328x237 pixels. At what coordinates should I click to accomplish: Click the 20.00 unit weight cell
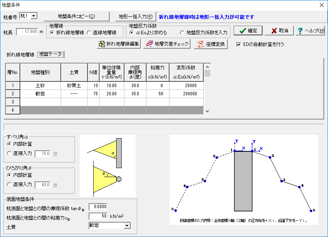coord(112,94)
